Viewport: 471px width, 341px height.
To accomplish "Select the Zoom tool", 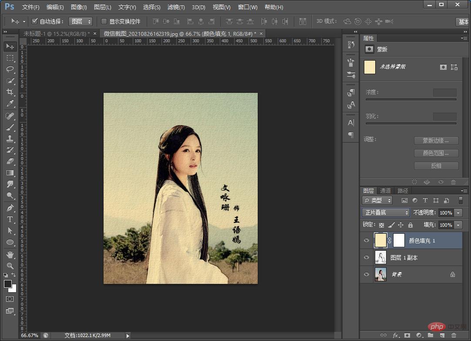I will 10,266.
